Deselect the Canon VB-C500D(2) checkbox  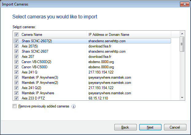[16, 62]
